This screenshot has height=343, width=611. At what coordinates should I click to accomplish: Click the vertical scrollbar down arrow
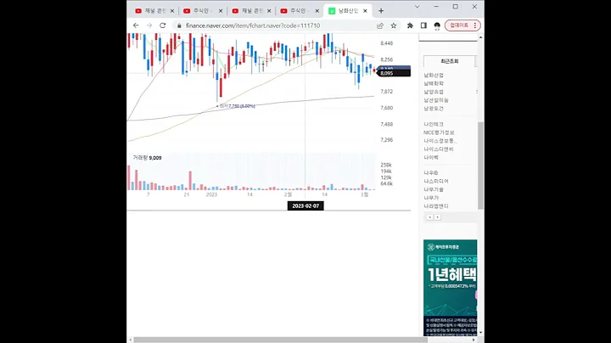point(480,333)
